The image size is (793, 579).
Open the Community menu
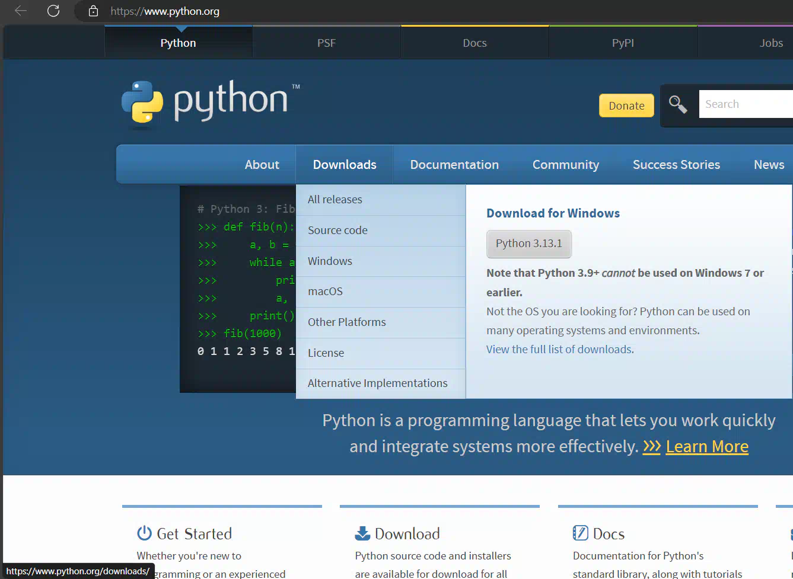(x=566, y=165)
